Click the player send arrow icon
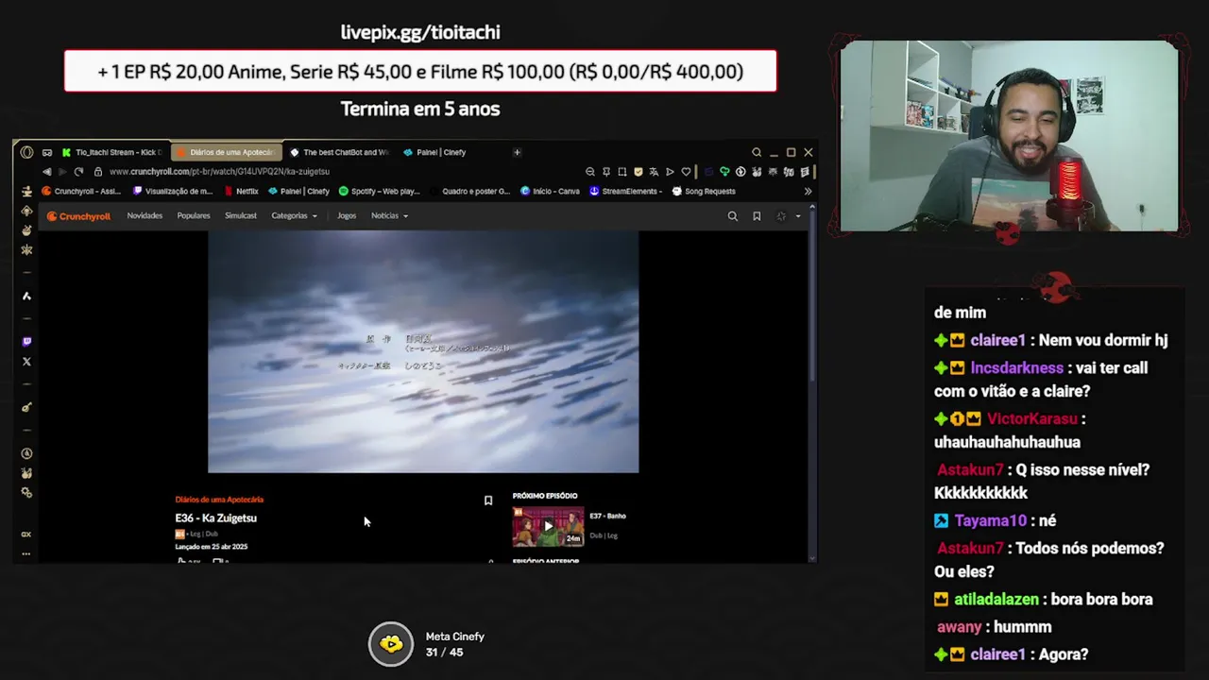Image resolution: width=1209 pixels, height=680 pixels. coord(670,172)
